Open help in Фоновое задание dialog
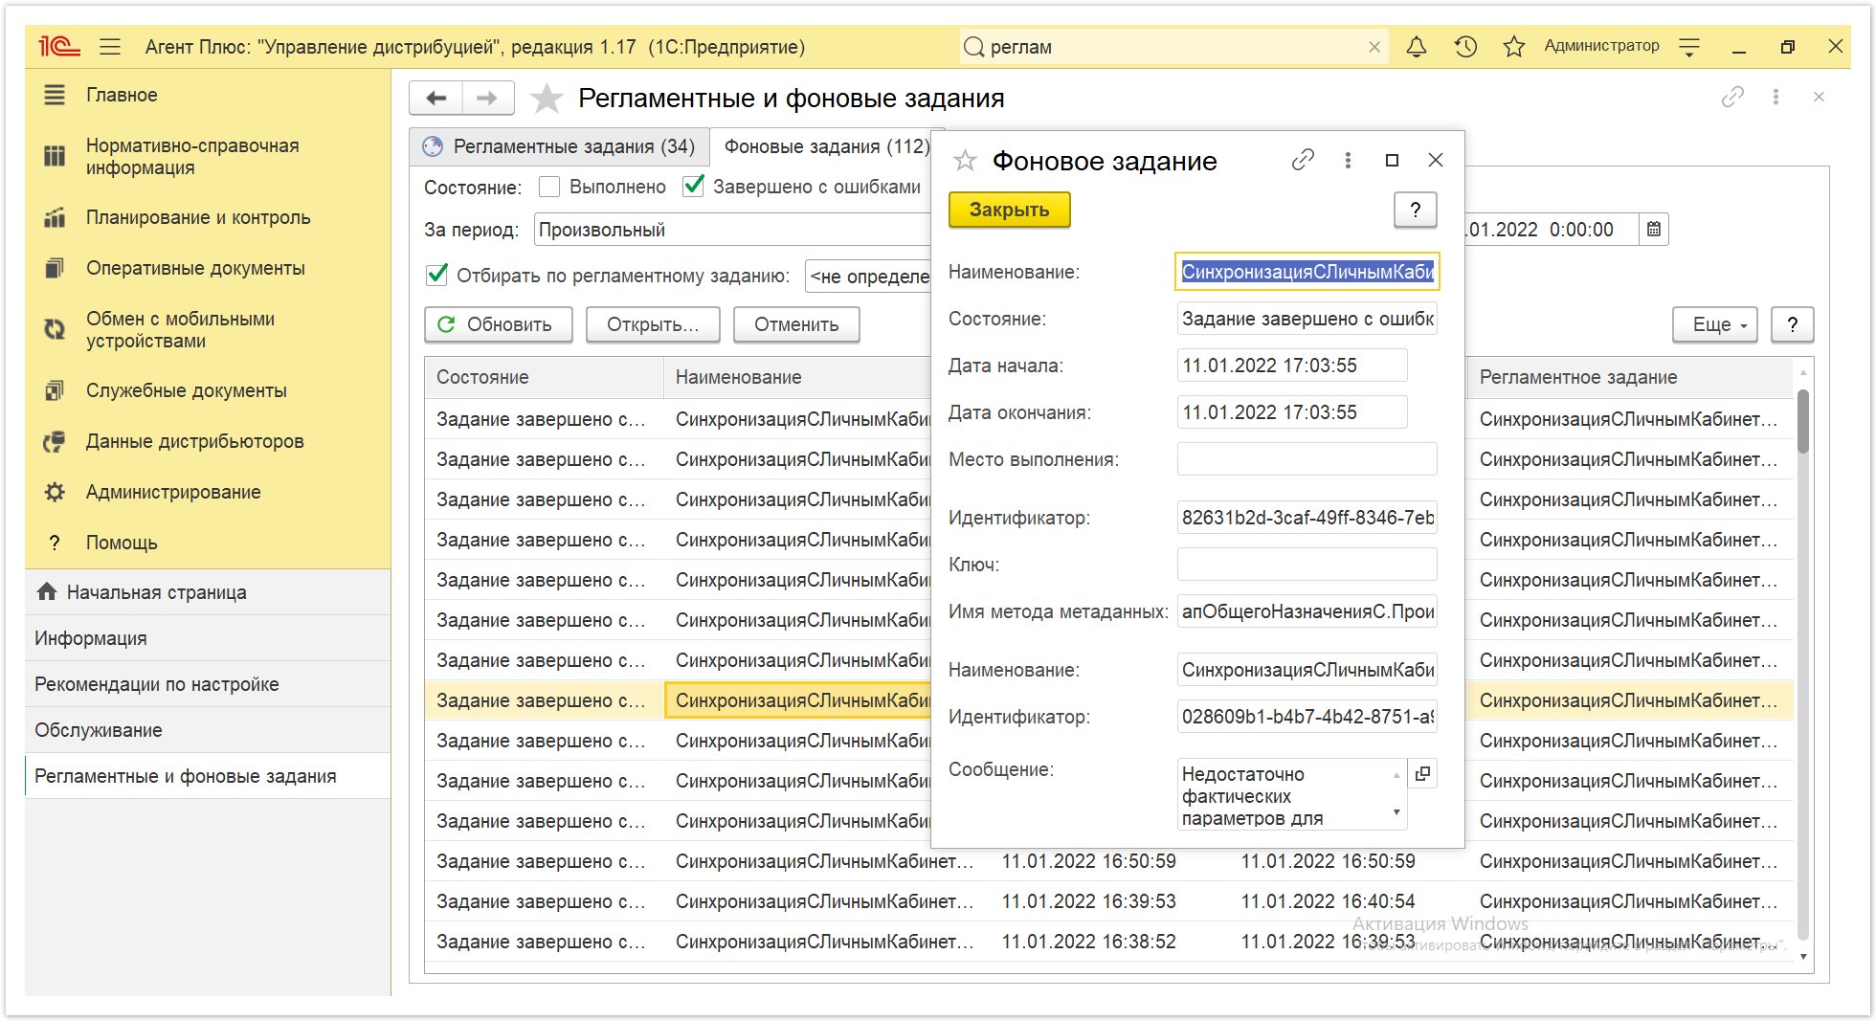This screenshot has height=1021, width=1876. click(1415, 210)
